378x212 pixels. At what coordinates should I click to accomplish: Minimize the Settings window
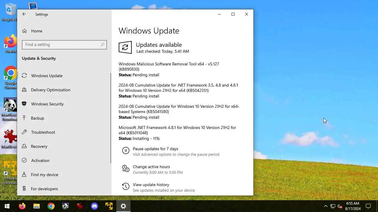pos(219,14)
